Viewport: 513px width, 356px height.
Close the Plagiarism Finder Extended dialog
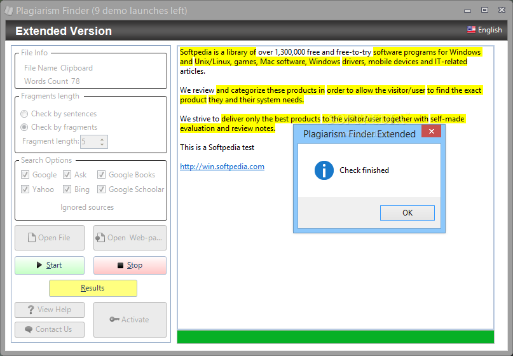[x=431, y=131]
